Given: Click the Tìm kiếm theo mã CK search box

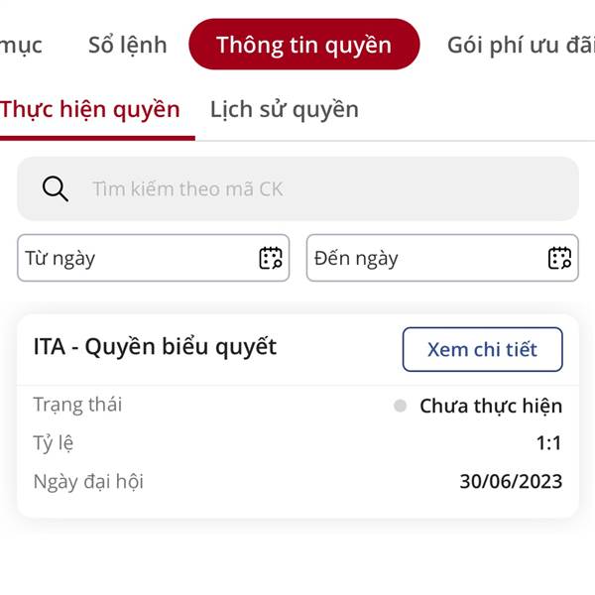Looking at the screenshot, I should click(x=297, y=188).
